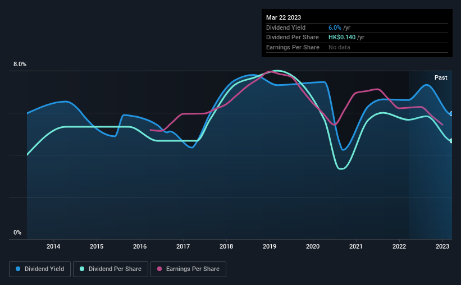Screen dimensions: 461x285
Task: Click the HK$0.140 dividend value
Action: [x=342, y=38]
